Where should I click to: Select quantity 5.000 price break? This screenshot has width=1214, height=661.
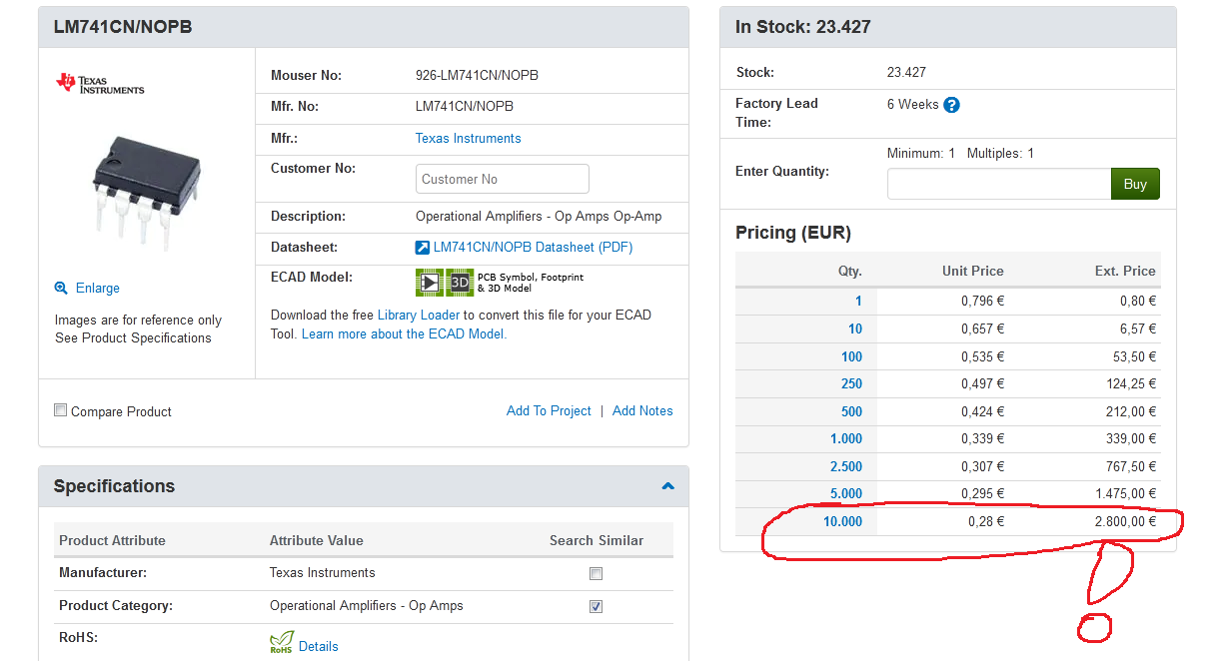[846, 493]
